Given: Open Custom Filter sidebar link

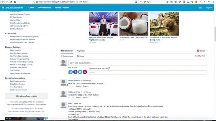Looking at the screenshot, I should [x=15, y=20].
